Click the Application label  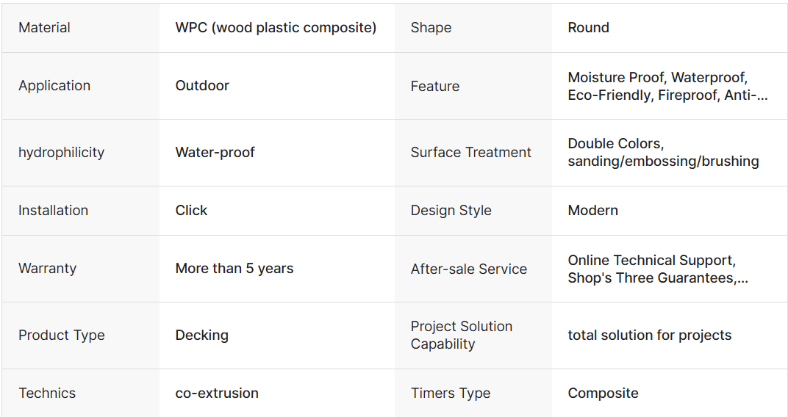click(x=54, y=86)
